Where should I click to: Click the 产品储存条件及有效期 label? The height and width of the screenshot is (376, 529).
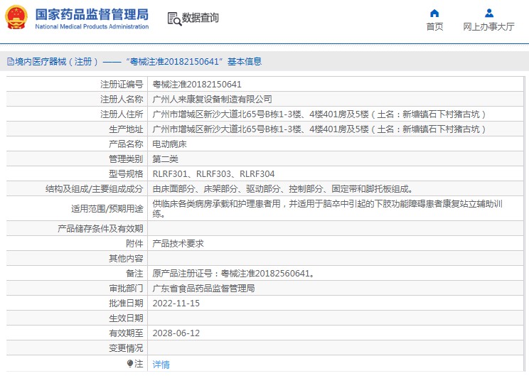point(100,229)
